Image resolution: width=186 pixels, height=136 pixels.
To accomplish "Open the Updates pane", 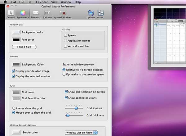I will coord(91,14).
